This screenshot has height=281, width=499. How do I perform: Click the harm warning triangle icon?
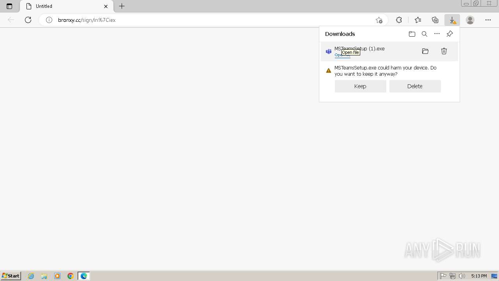click(329, 71)
